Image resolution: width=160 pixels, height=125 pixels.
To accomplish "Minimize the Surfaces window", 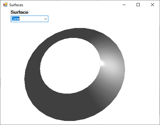I will [x=124, y=5].
